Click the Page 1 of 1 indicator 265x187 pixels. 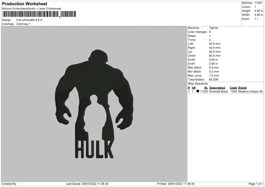[256, 183]
